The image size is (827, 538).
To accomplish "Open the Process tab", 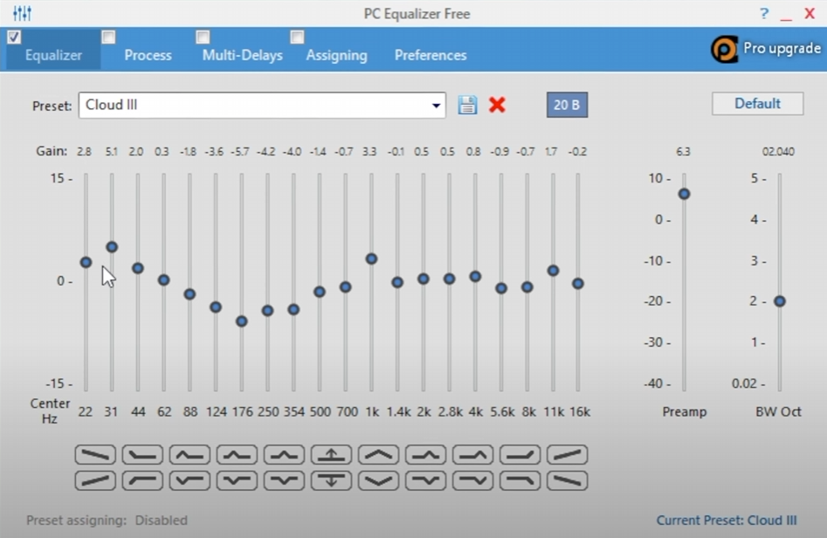I will 148,55.
